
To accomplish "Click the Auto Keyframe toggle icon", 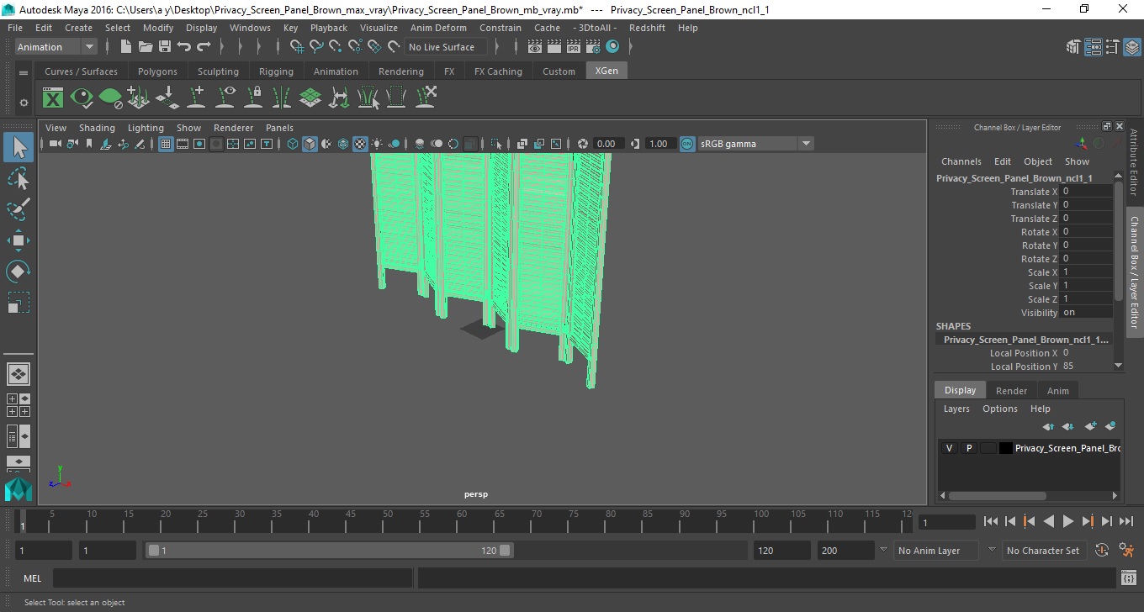I will click(x=1102, y=551).
